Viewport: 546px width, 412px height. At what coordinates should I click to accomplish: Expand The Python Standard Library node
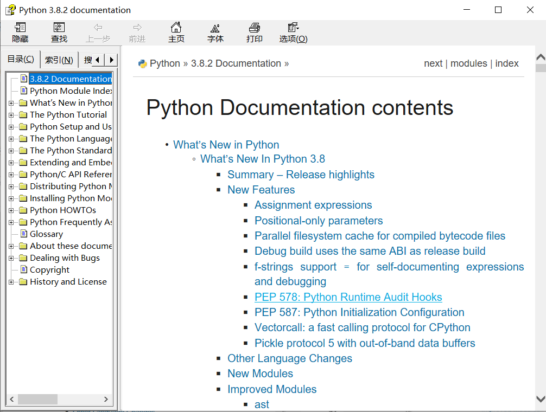click(11, 151)
